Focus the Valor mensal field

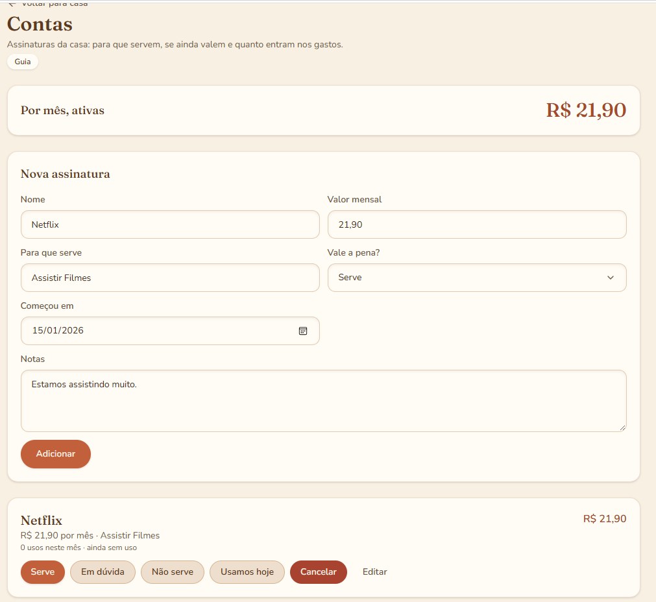pos(477,224)
